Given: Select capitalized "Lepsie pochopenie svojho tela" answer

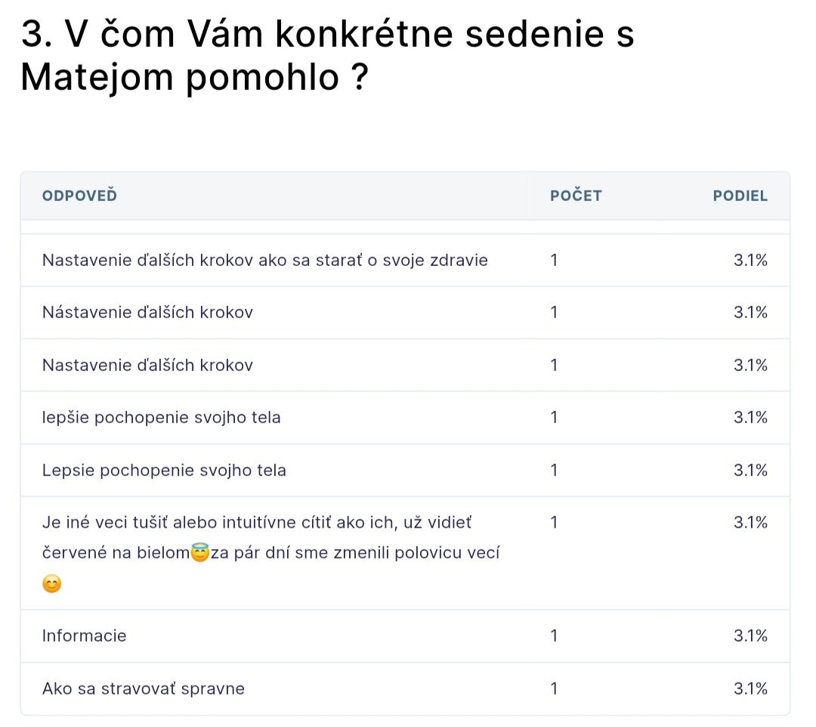Looking at the screenshot, I should (x=164, y=470).
